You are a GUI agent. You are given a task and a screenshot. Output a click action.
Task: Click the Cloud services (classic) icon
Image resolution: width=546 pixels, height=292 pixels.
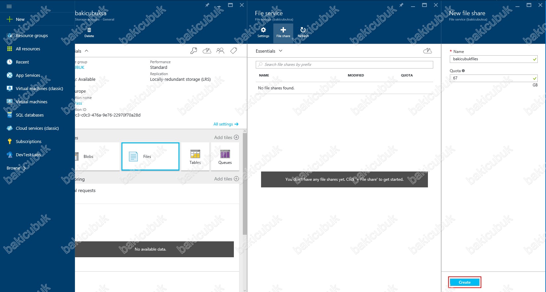point(10,128)
